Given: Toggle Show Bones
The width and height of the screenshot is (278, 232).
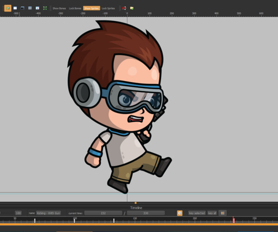Looking at the screenshot, I should pyautogui.click(x=59, y=8).
